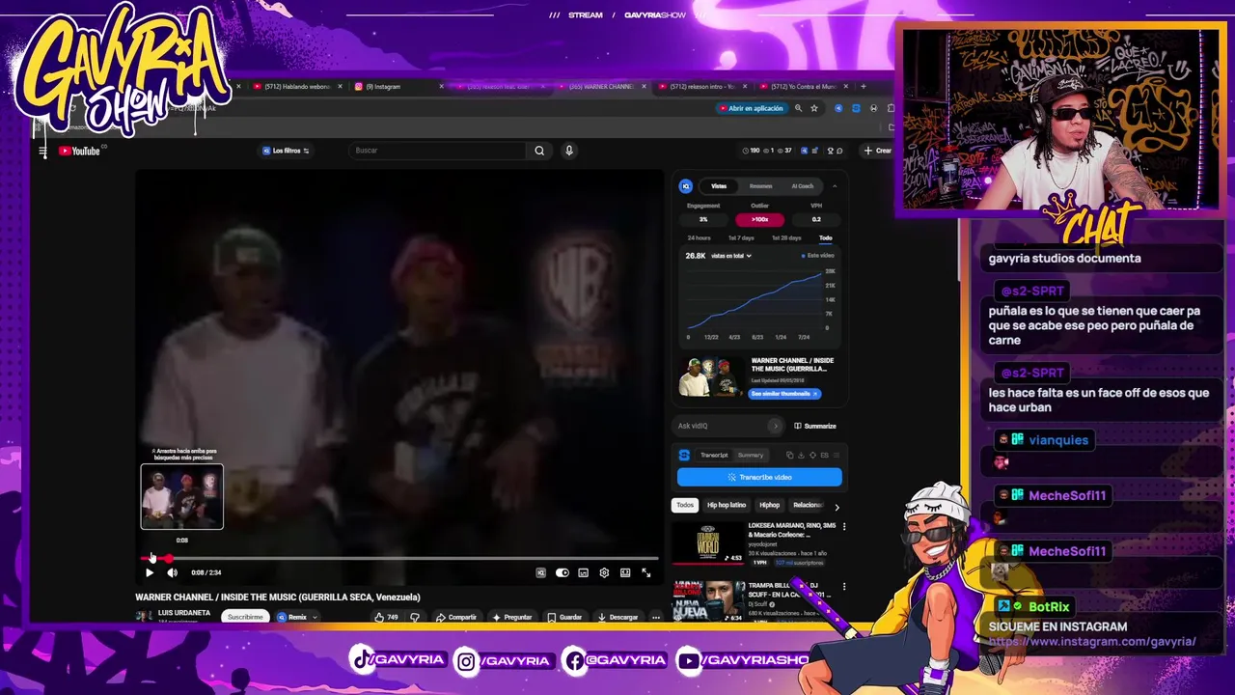Open the TRAMPA BILLO recommended video
This screenshot has height=695, width=1235.
708,600
